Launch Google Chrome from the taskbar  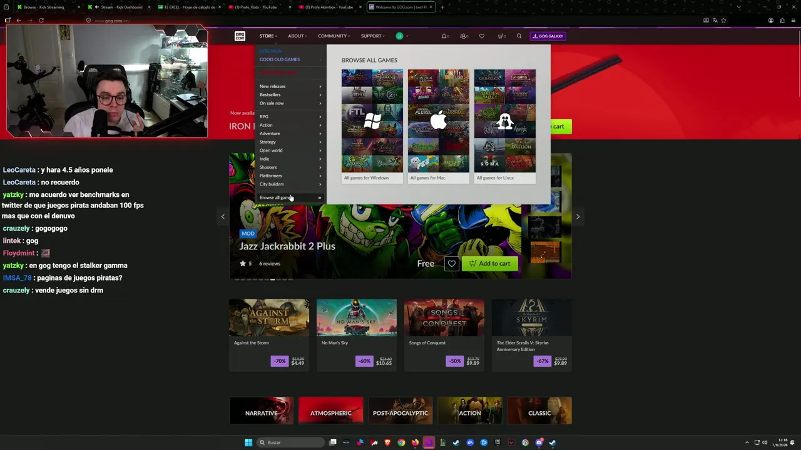point(402,442)
